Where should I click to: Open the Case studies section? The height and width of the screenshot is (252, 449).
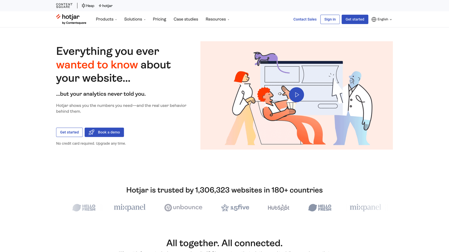tap(186, 19)
